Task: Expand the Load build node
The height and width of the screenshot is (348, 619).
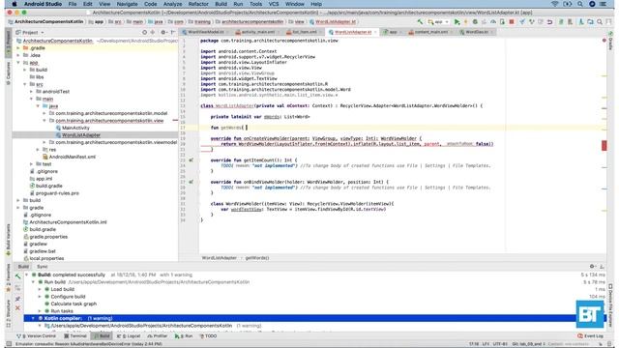Action: (x=40, y=290)
